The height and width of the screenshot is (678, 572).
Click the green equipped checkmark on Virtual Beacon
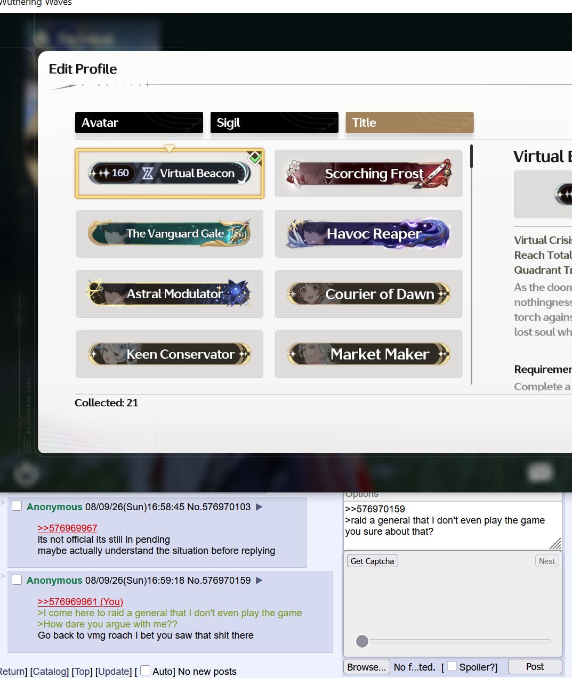[x=255, y=158]
